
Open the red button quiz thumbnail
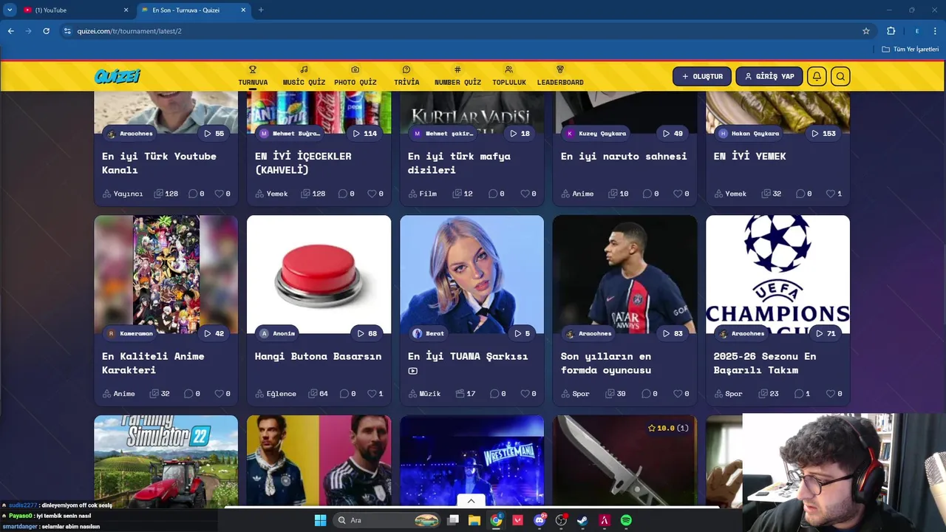[x=319, y=274]
